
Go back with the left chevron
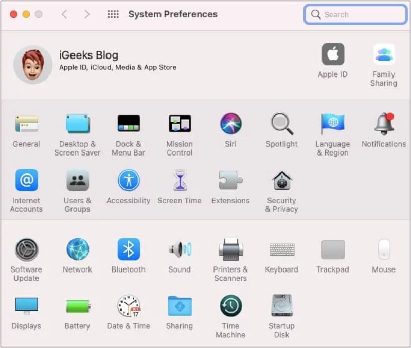tap(64, 14)
